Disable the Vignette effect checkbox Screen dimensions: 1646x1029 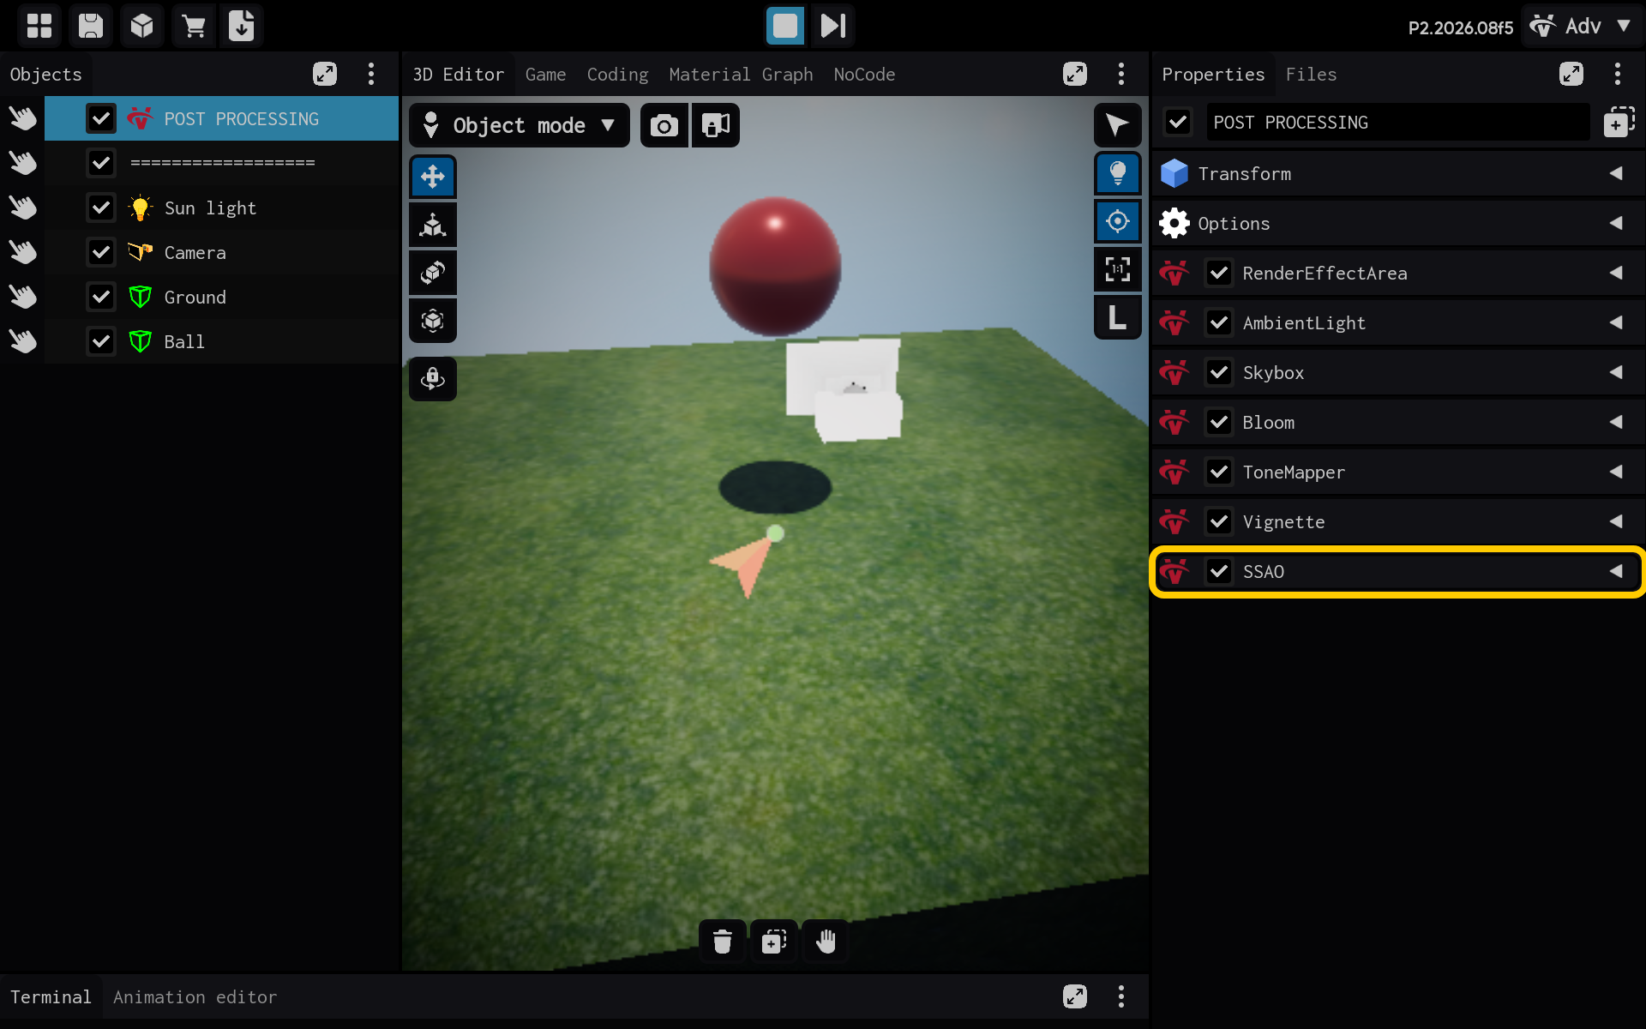pyautogui.click(x=1219, y=521)
